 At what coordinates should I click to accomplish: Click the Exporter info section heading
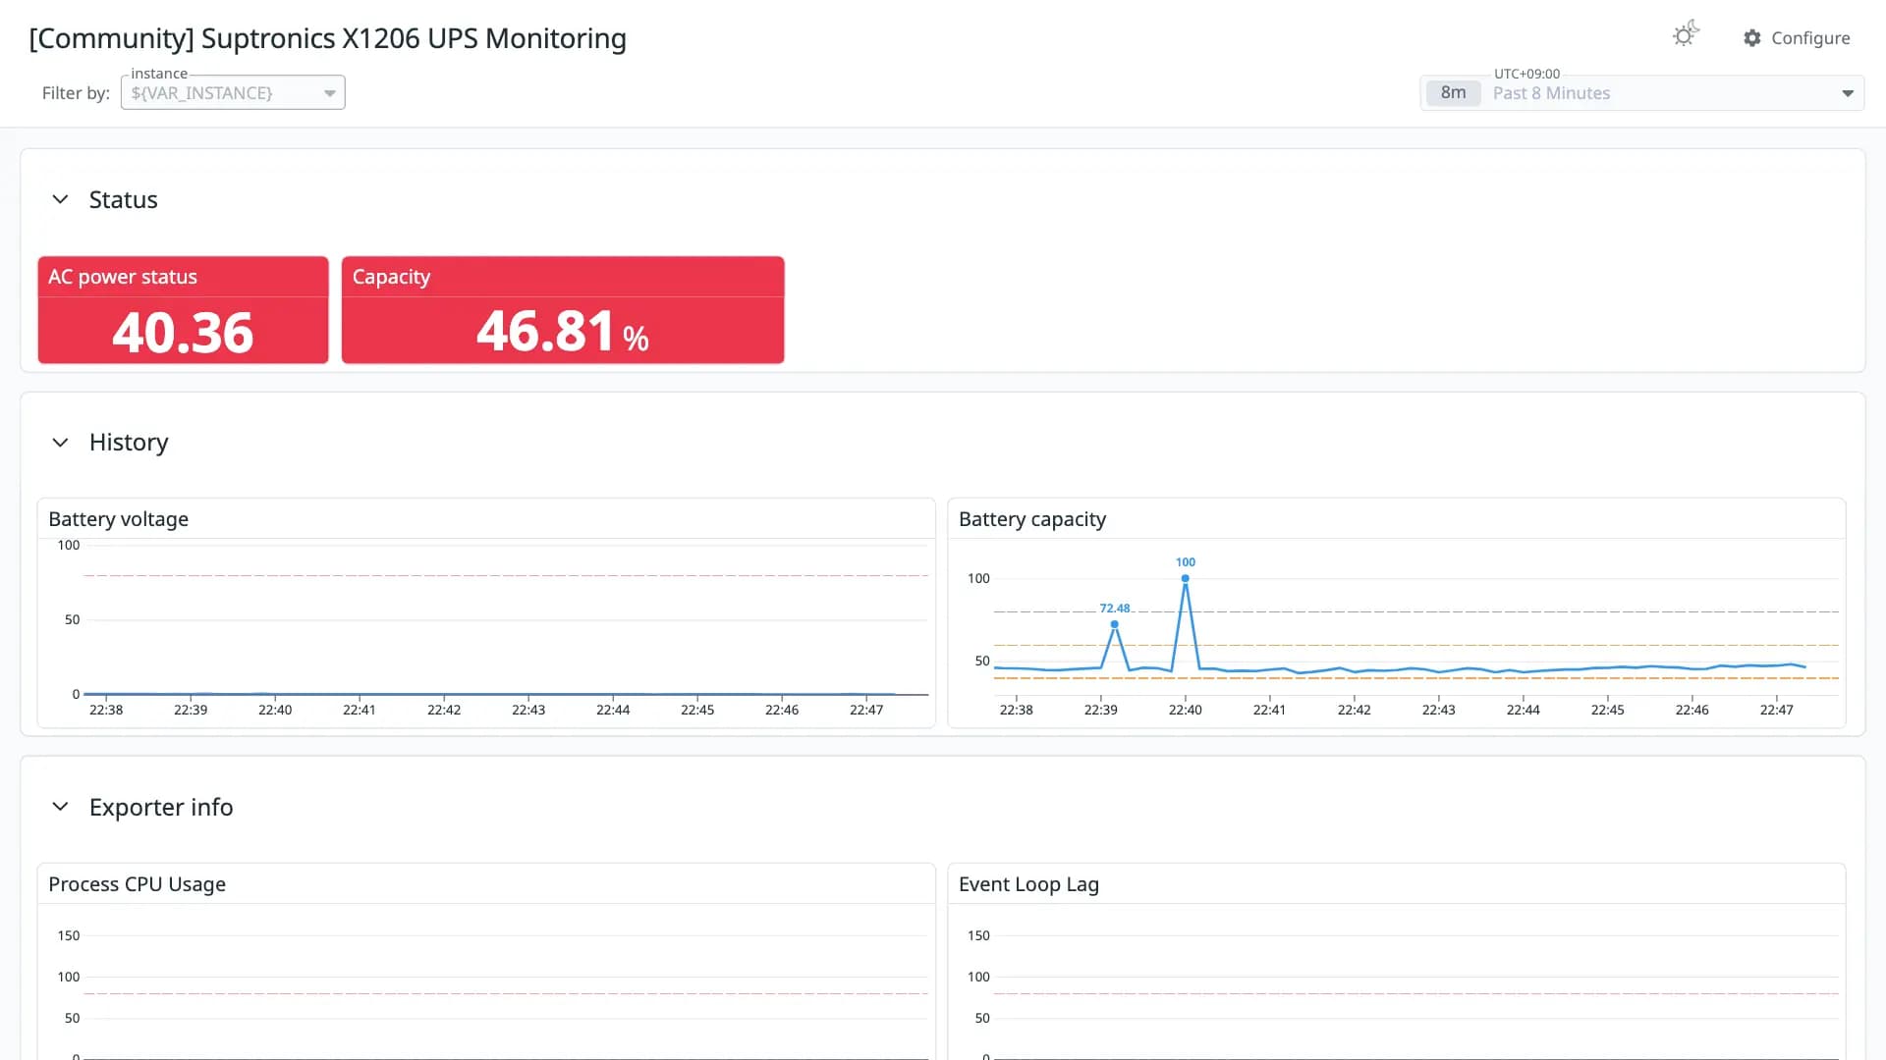[161, 807]
